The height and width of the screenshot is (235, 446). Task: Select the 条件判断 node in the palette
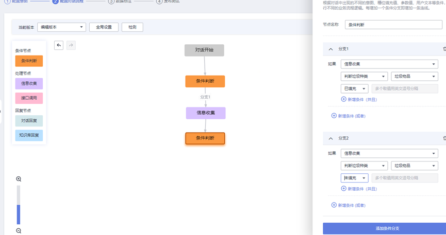coord(29,61)
